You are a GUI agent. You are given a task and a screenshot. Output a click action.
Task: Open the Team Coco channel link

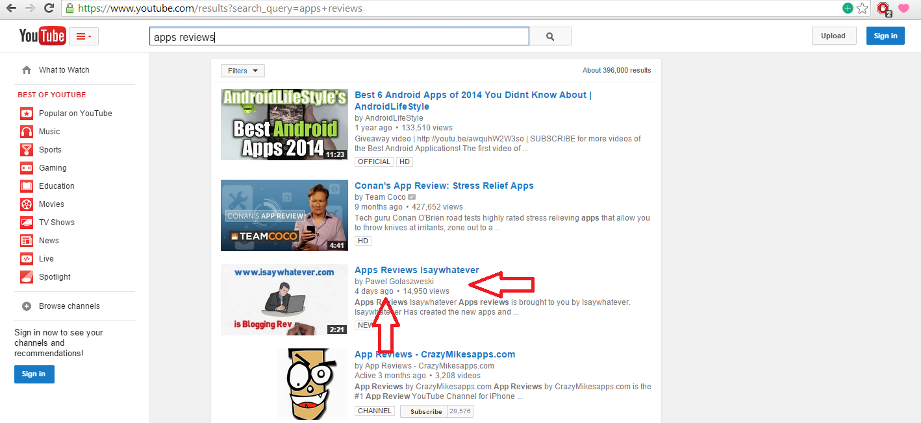[385, 197]
